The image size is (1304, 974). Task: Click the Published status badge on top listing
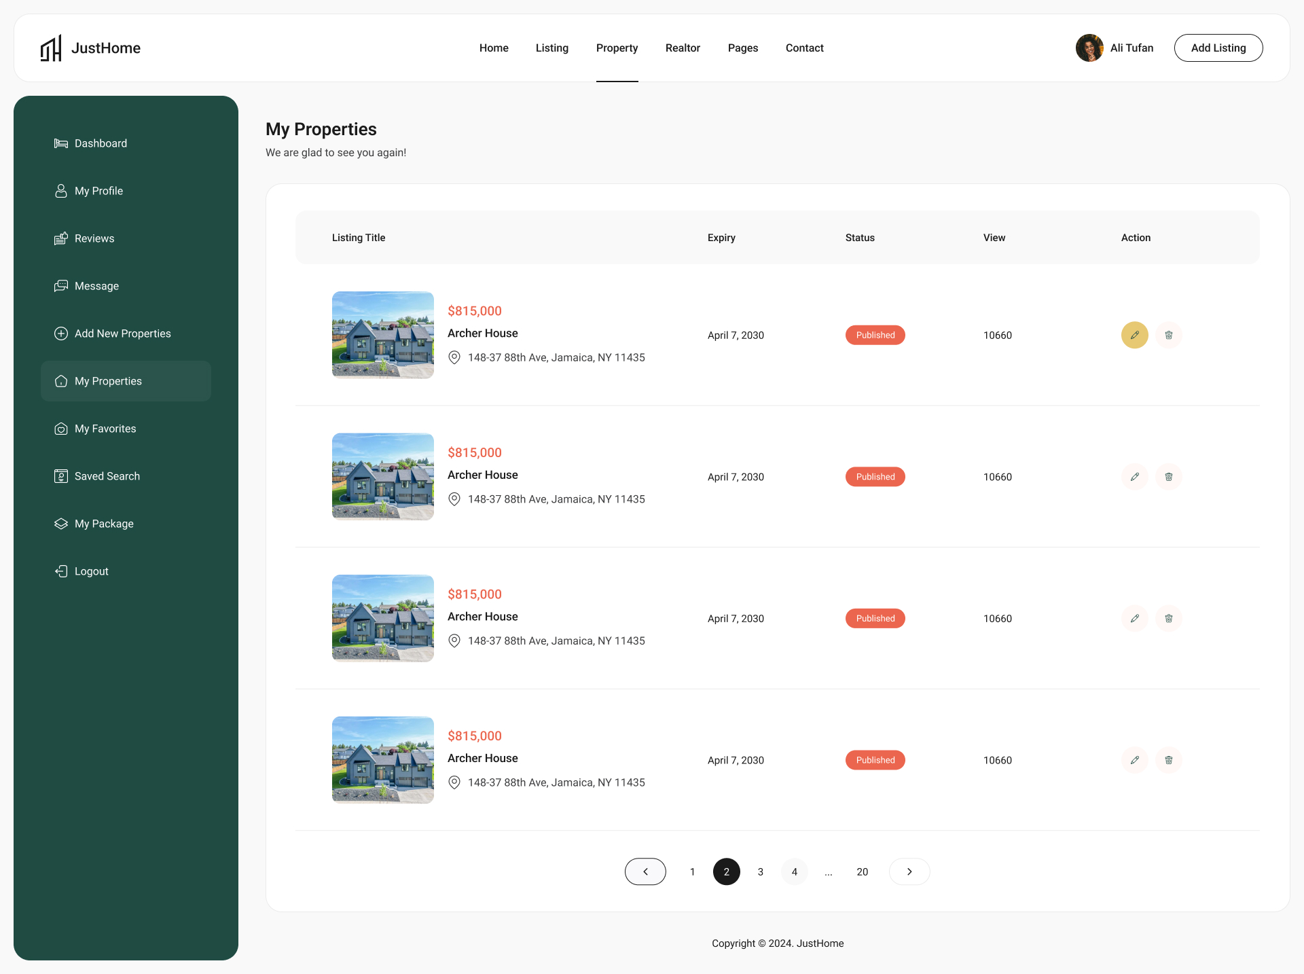pyautogui.click(x=875, y=335)
